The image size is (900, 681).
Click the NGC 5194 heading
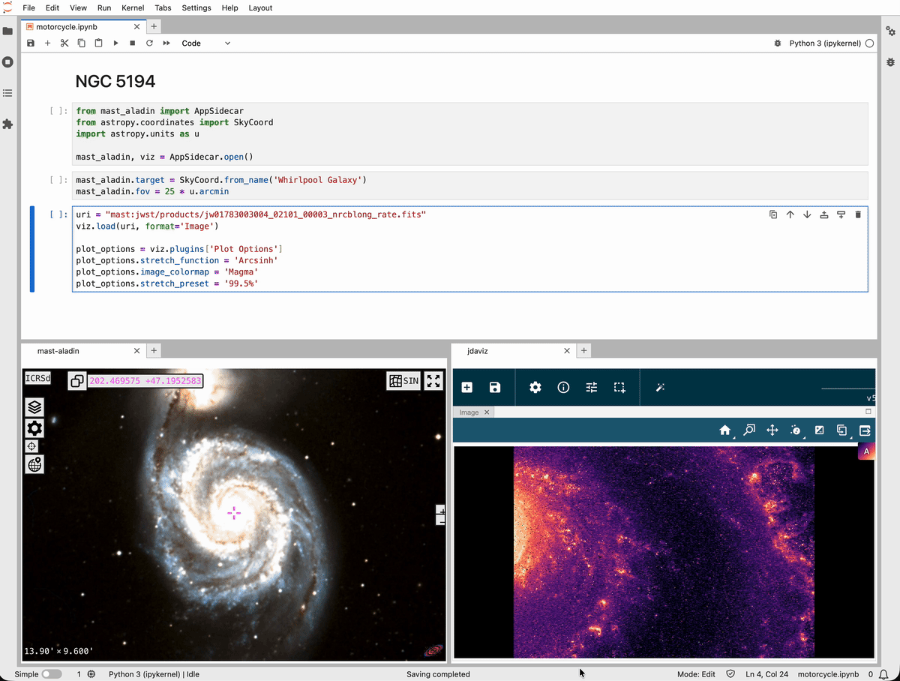pos(115,82)
